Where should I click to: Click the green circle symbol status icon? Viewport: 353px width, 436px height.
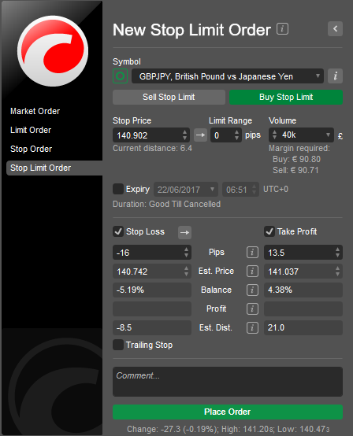121,76
